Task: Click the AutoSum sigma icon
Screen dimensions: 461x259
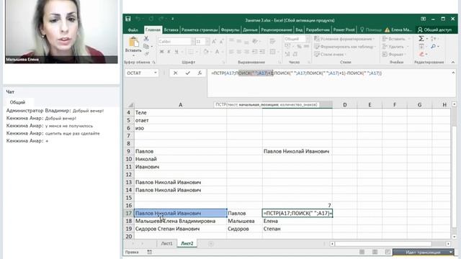Action: pos(421,39)
